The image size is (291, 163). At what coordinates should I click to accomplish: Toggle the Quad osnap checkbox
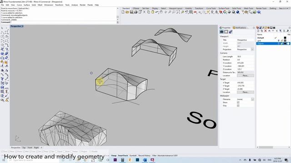tap(56, 152)
